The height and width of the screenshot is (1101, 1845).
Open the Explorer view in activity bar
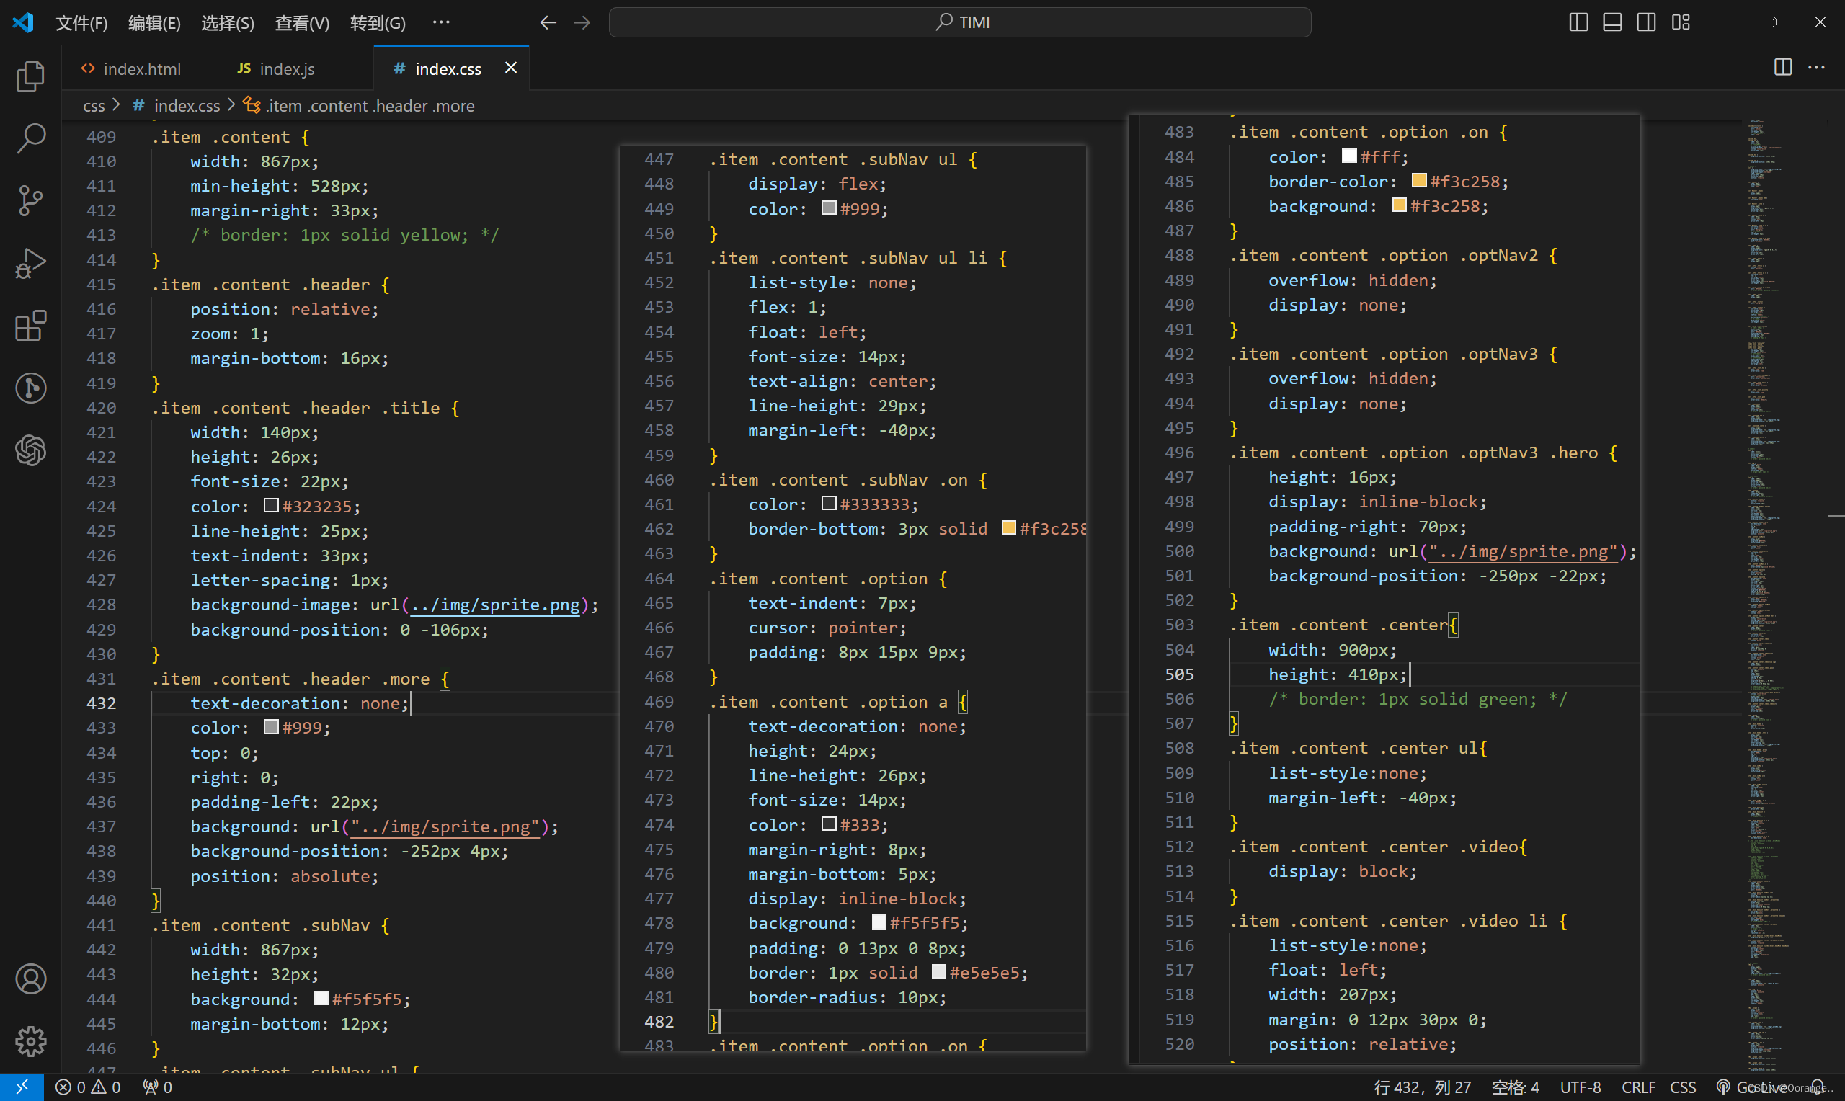30,76
